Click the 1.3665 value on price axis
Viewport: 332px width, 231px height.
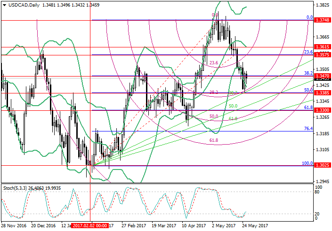click(x=323, y=37)
